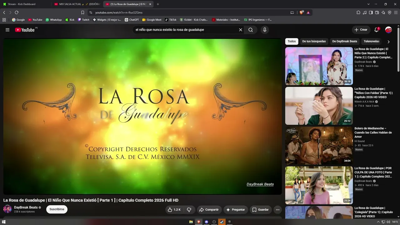Open the YouTube account avatar menu
This screenshot has height=225, width=400.
pyautogui.click(x=388, y=30)
